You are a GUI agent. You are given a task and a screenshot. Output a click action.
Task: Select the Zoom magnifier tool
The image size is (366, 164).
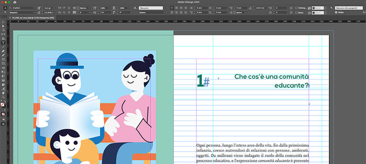pos(3,97)
